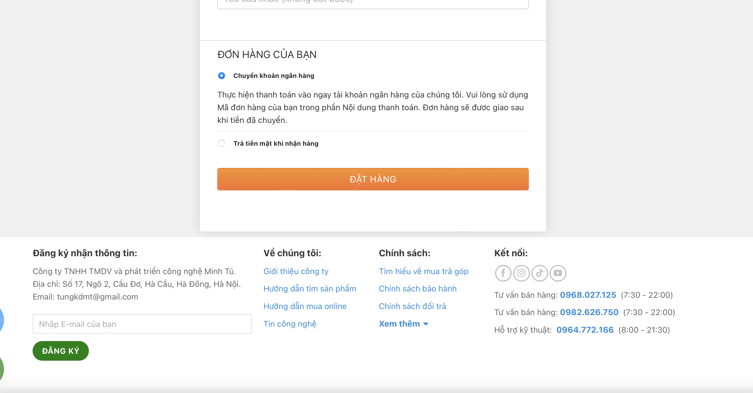This screenshot has width=753, height=393.
Task: View Chính sách đổi trả page
Action: tap(413, 306)
